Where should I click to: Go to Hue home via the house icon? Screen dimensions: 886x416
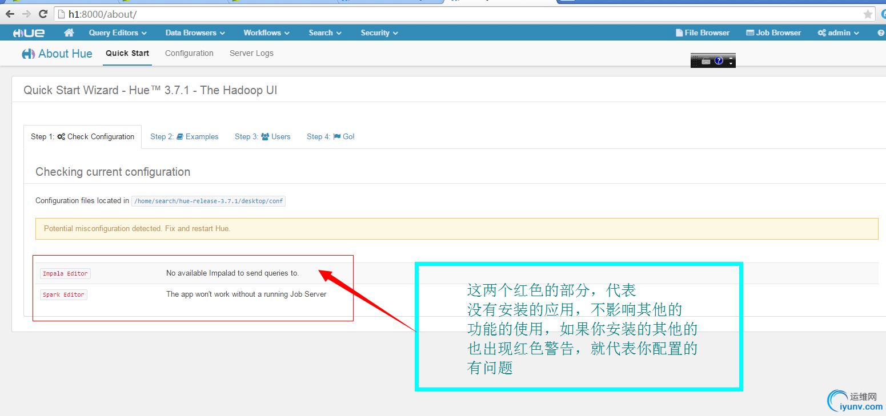pos(69,33)
